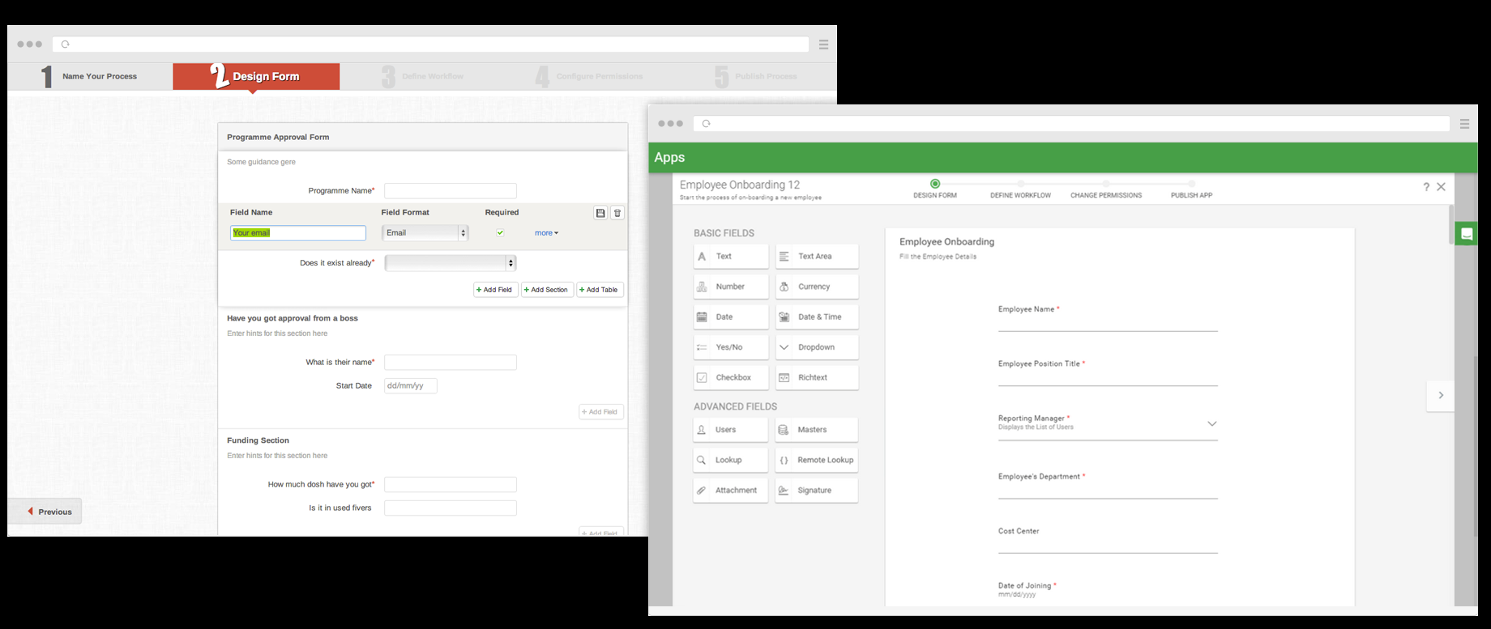Add a Signature advanced field
This screenshot has height=629, width=1491.
pyautogui.click(x=817, y=491)
